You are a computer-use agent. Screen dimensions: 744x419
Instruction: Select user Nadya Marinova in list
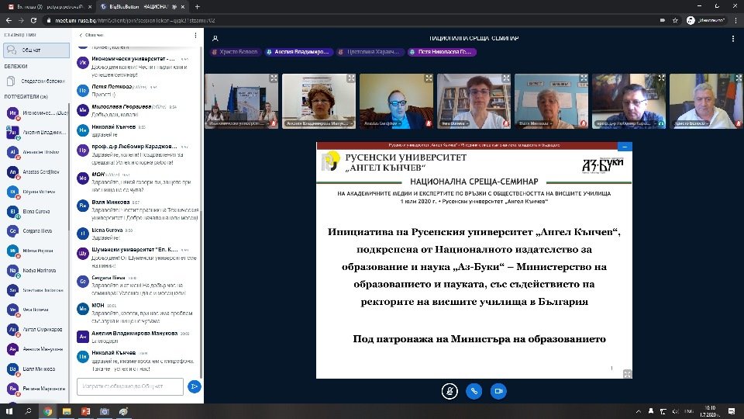tap(36, 271)
